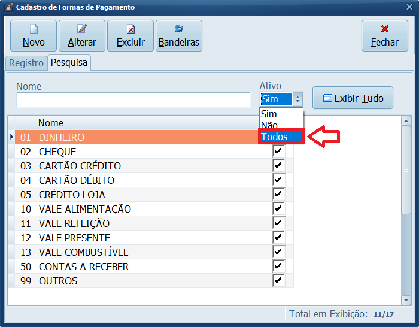The height and width of the screenshot is (327, 419).
Task: Click the window title bar app icon
Action: (8, 7)
